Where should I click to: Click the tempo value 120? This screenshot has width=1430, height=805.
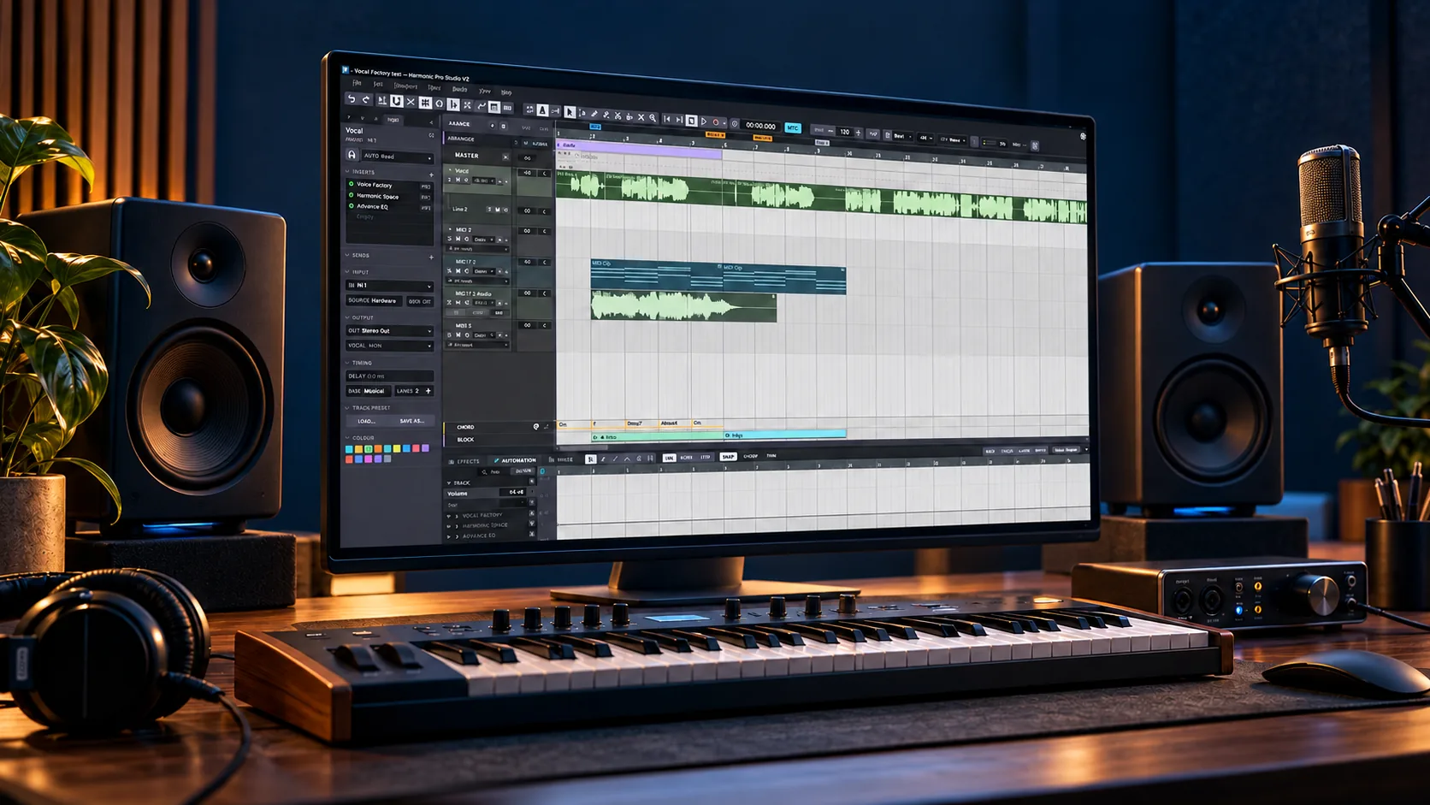(x=844, y=132)
